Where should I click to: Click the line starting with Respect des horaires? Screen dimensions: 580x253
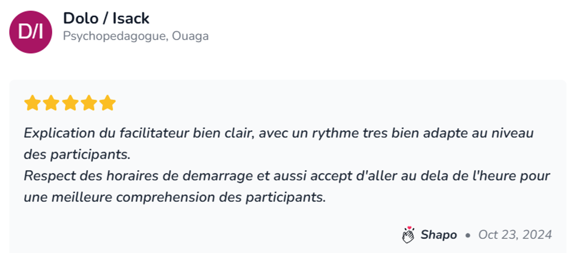point(287,176)
